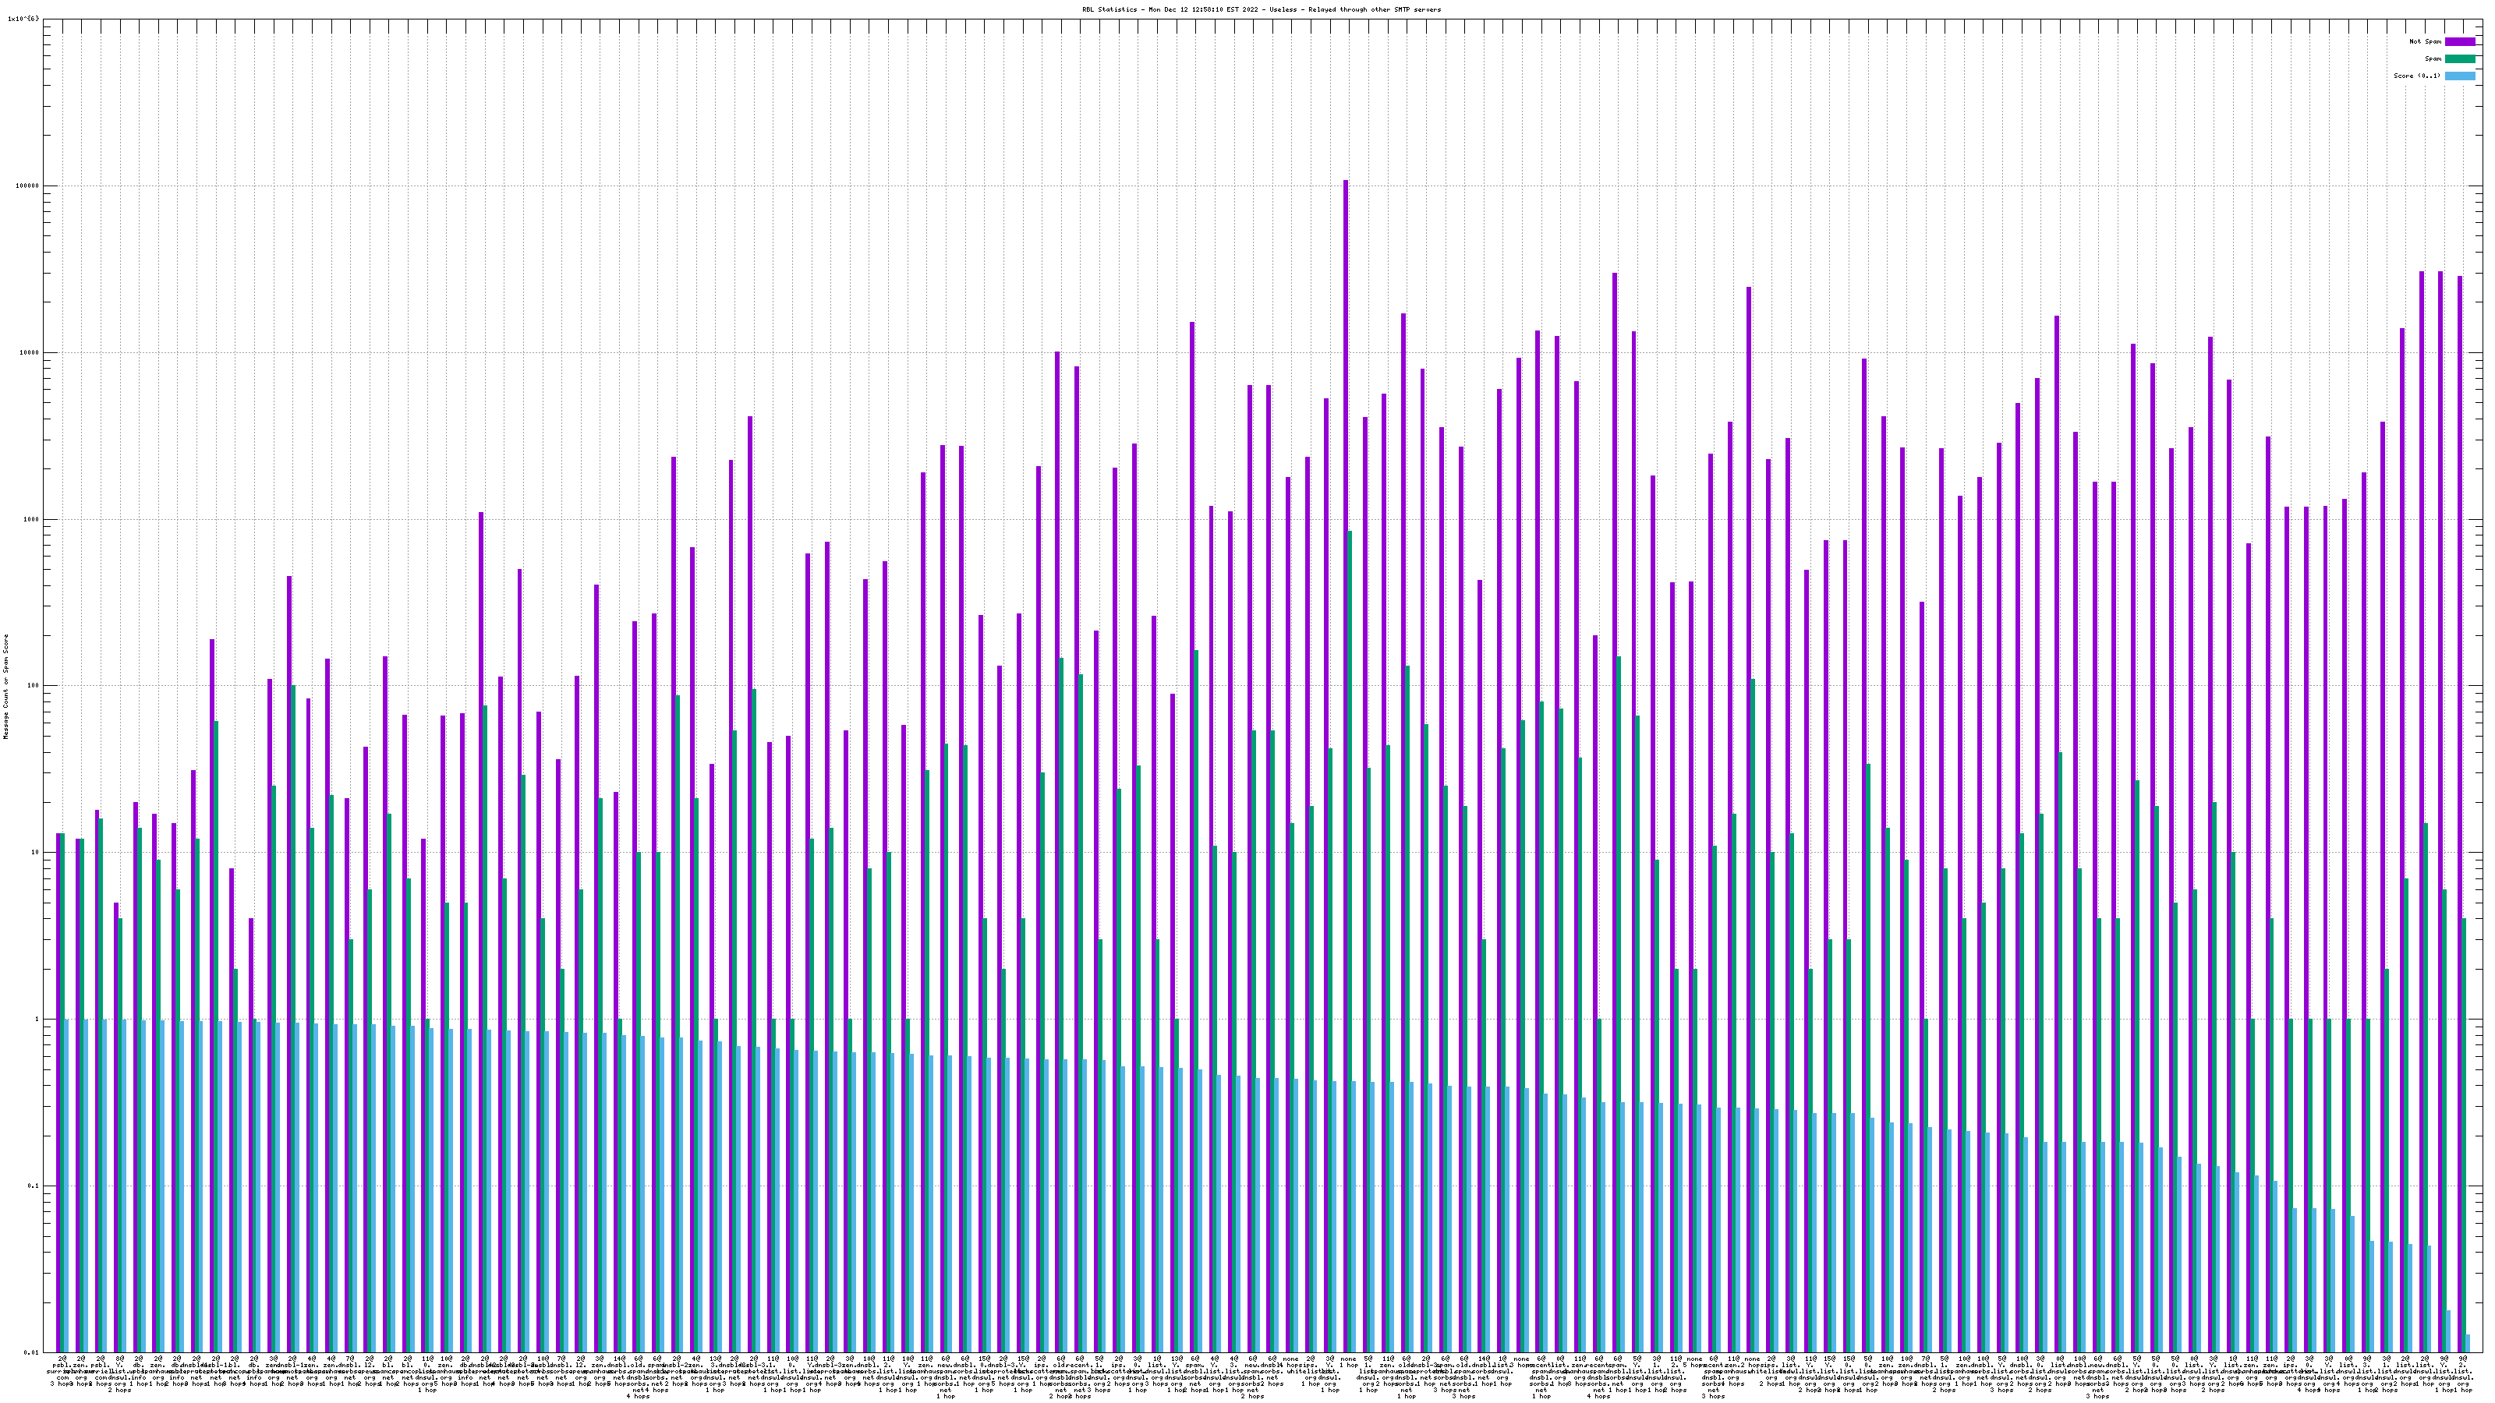
Task: Click the 'Message Count or Spam Score' axis label
Action: click(x=5, y=687)
